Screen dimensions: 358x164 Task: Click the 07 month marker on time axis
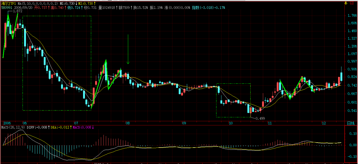point(76,123)
